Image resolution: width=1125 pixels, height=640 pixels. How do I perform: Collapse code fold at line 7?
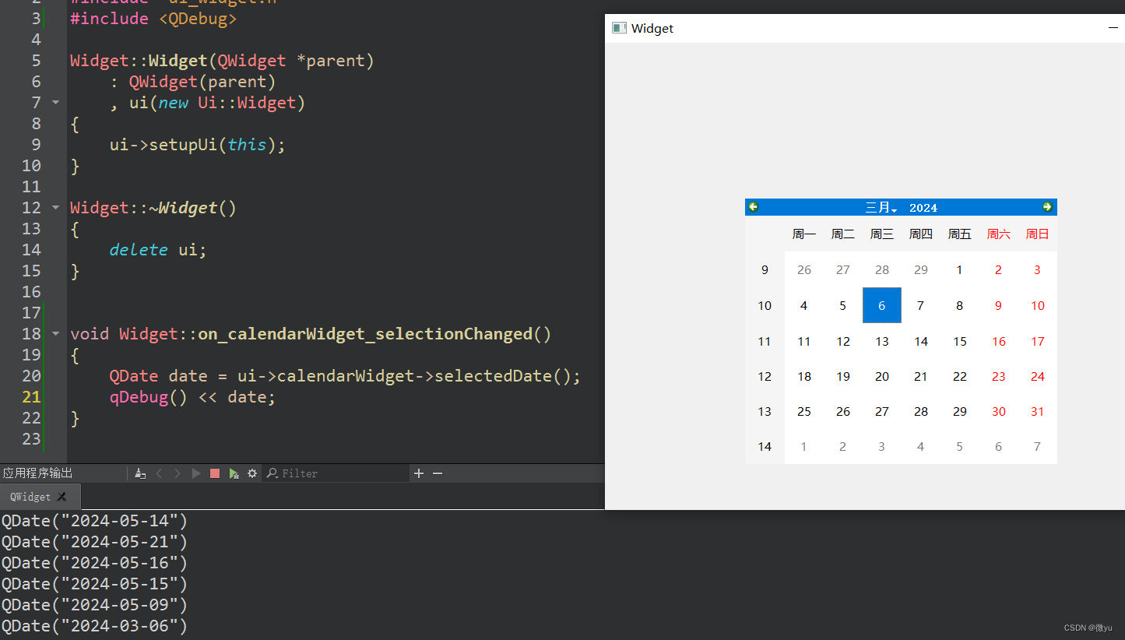[x=55, y=102]
